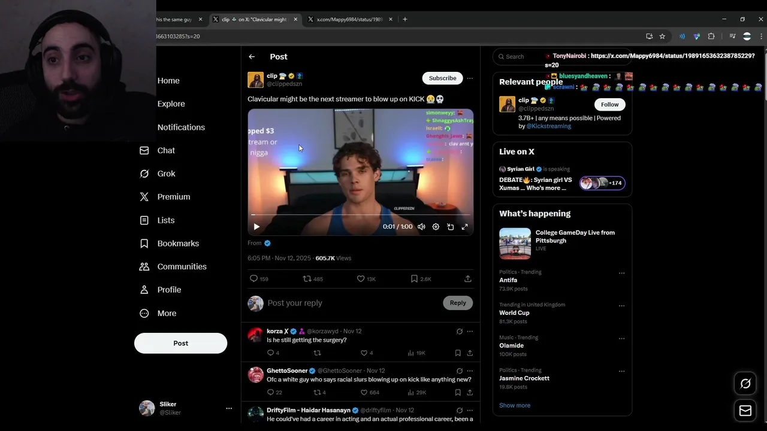The height and width of the screenshot is (431, 767).
Task: Open more options for World Cup trend
Action: point(621,306)
